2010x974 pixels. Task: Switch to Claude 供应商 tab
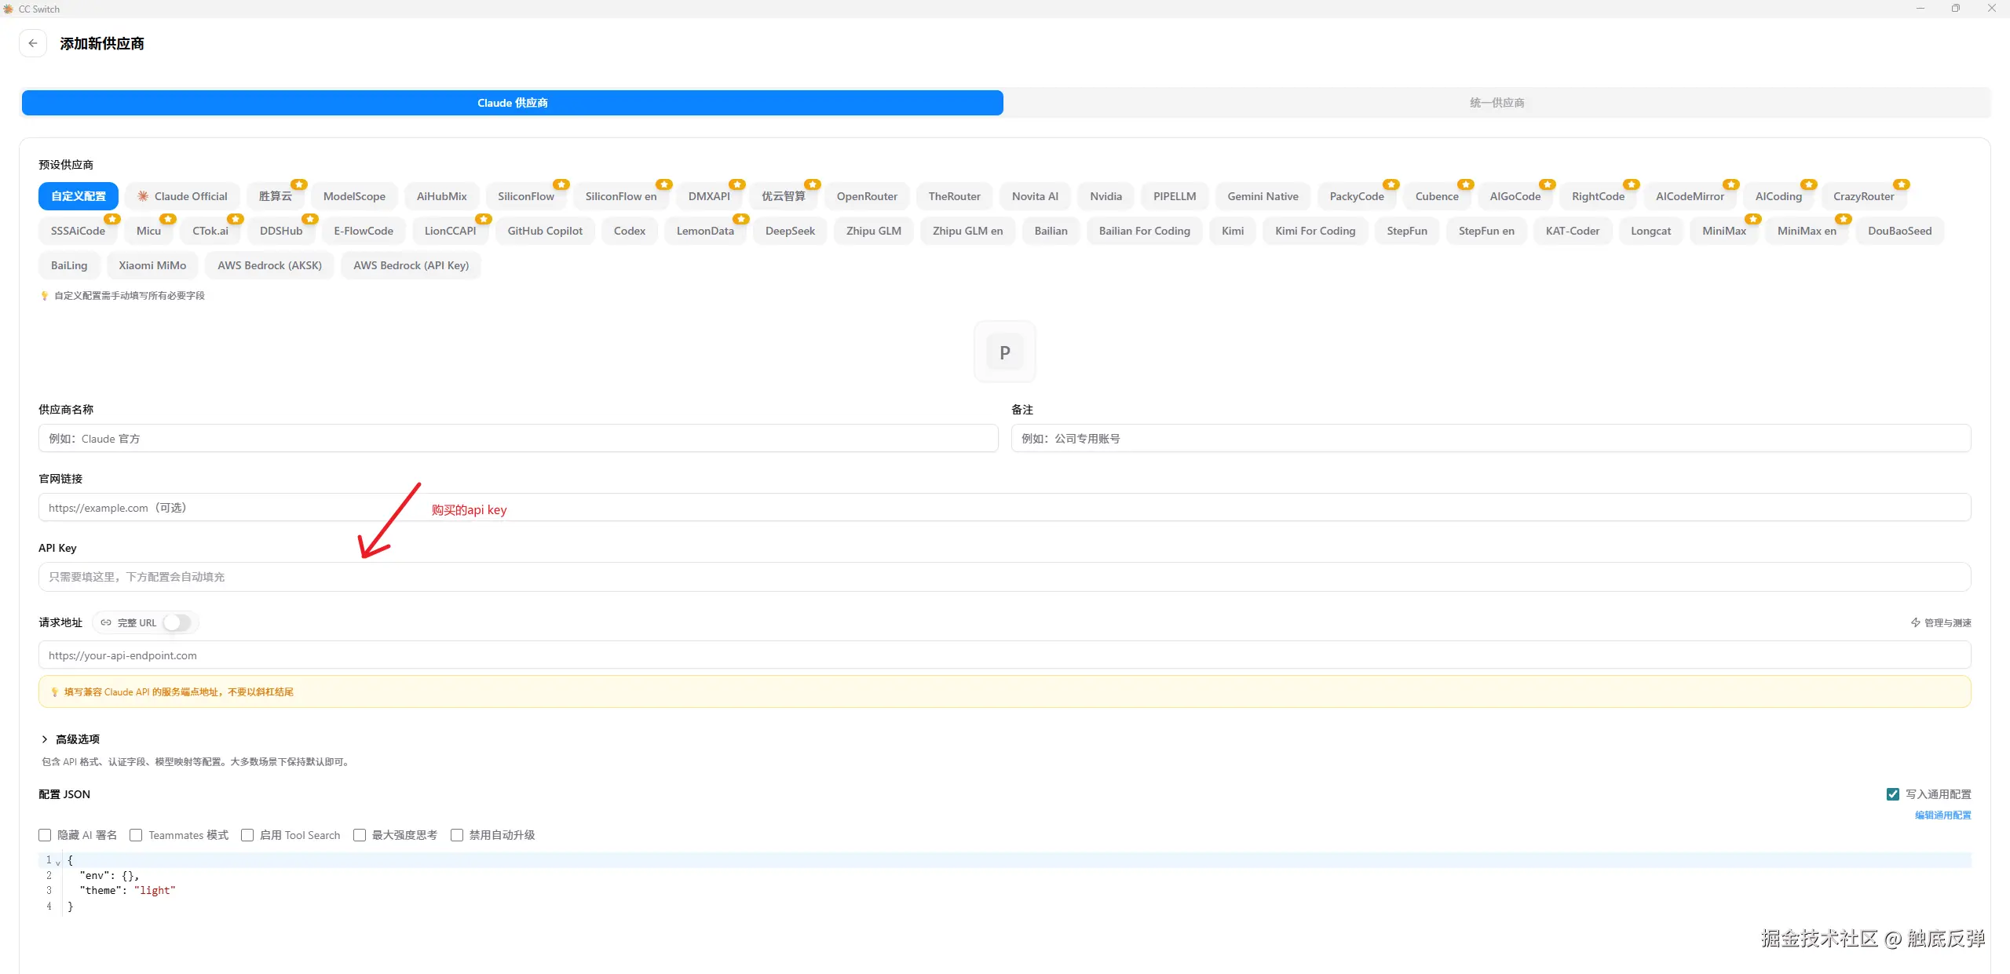coord(513,103)
